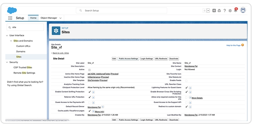The image size is (254, 125).
Task: Collapse the User Interface tree section
Action: pos(7,35)
